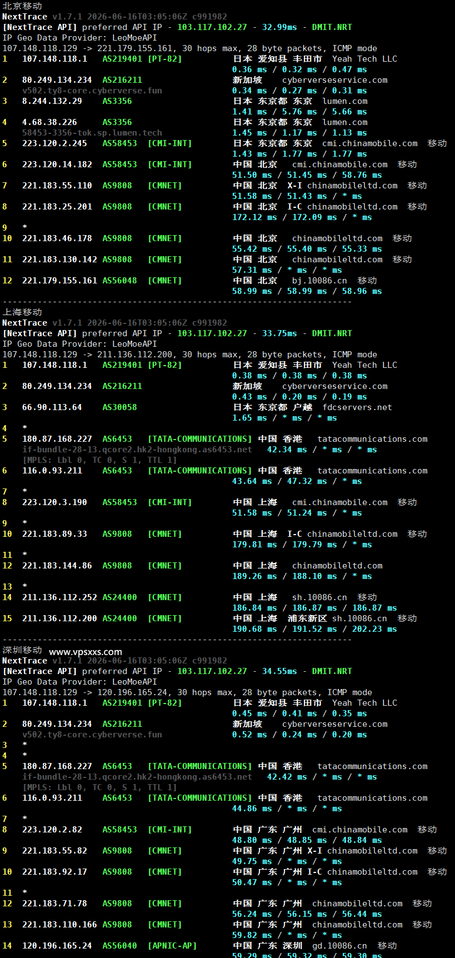Select the 北京移动 section heading
Viewport: 455px width, 958px height.
coord(22,6)
